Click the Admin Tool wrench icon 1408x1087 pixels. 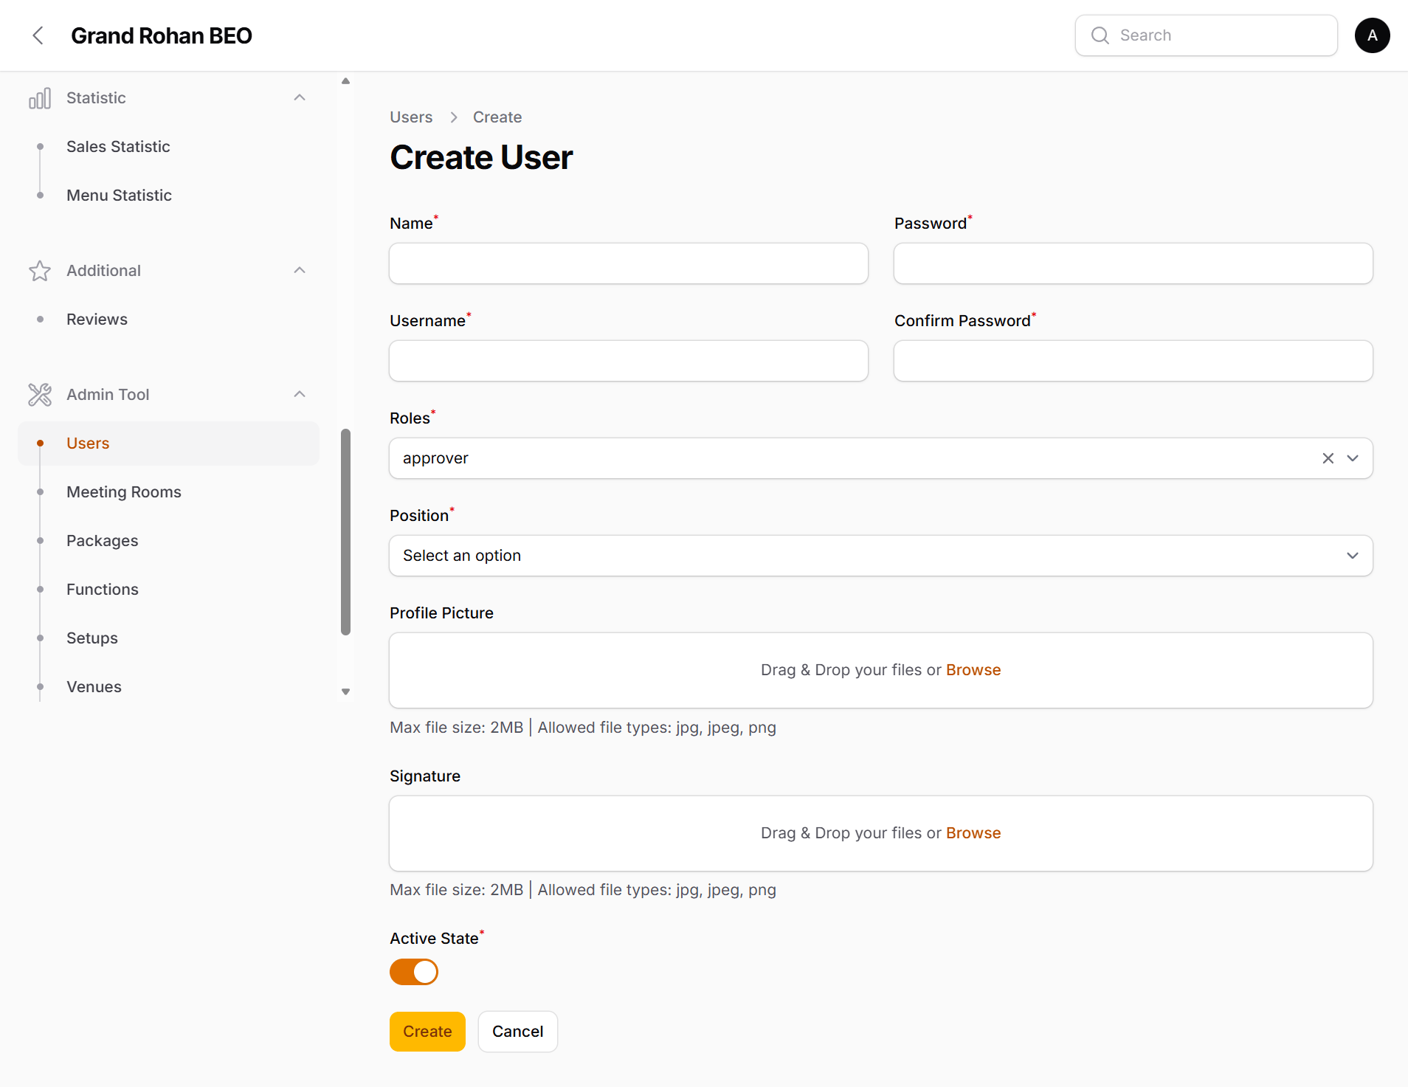40,395
